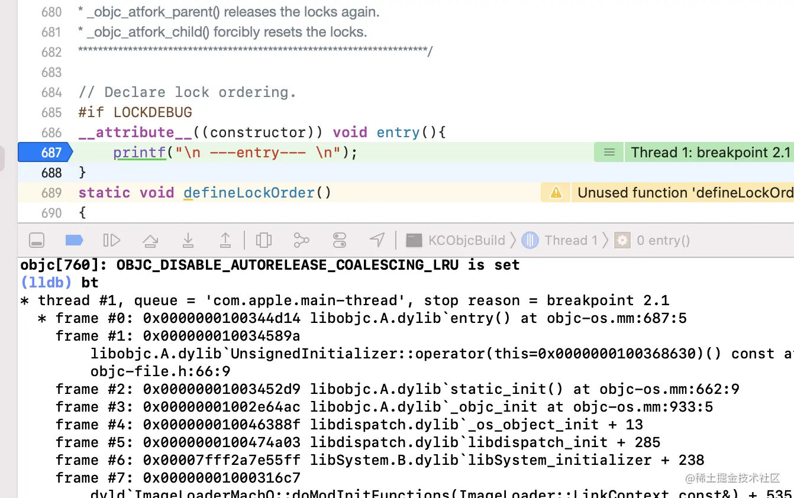Click the frame #2 static_init() console line
The image size is (794, 498).
[398, 389]
